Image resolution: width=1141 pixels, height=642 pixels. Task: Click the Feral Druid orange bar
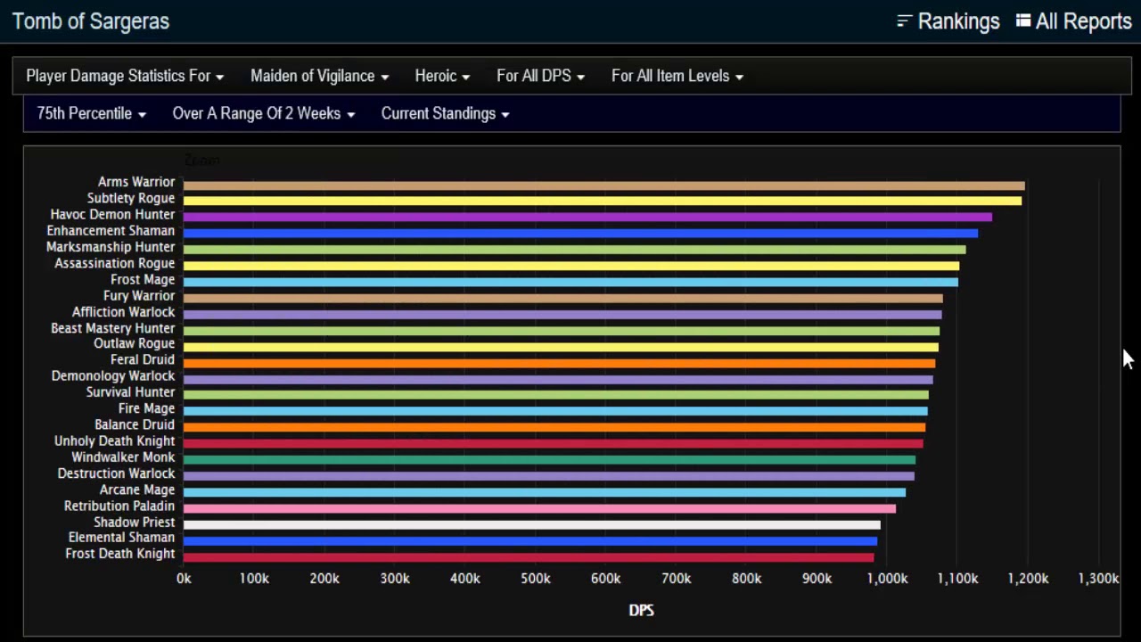(559, 363)
